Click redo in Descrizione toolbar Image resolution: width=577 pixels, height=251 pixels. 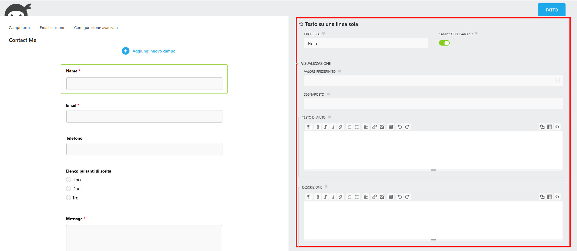click(x=407, y=197)
